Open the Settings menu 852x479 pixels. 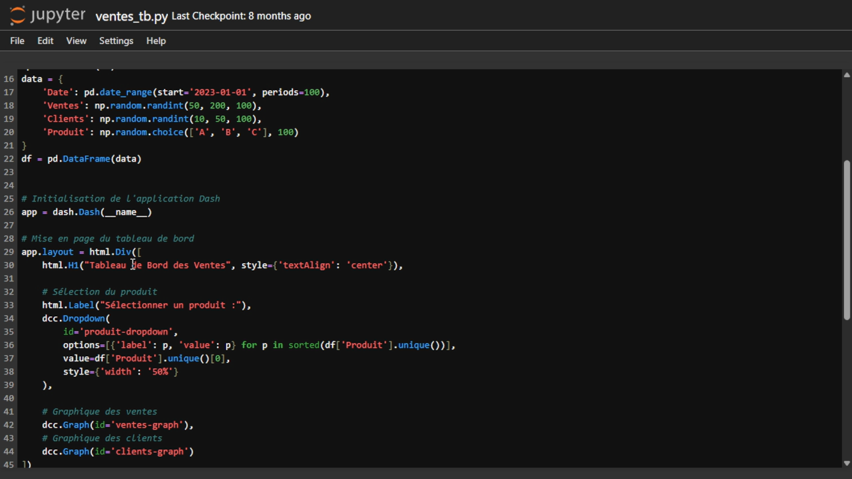tap(116, 41)
